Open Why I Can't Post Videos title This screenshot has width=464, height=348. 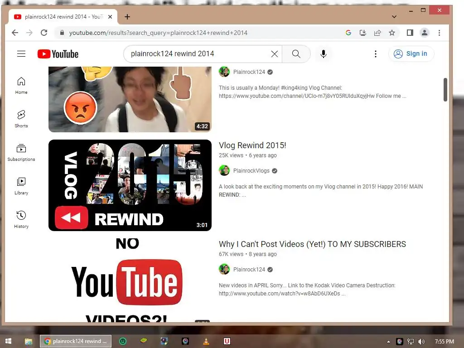pyautogui.click(x=312, y=244)
